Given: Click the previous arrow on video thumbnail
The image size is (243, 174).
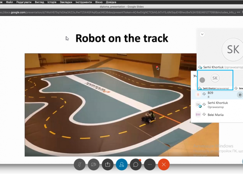Looking at the screenshot, I should pos(202,80).
